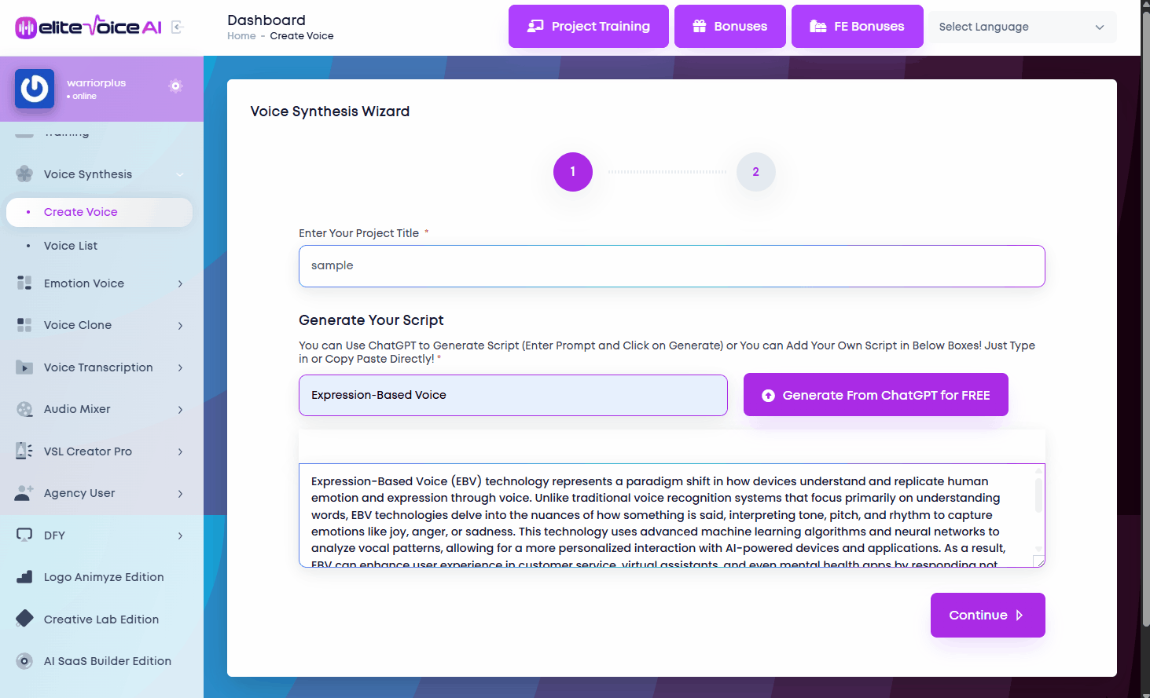Click the Audio Mixer sidebar icon
1150x698 pixels.
tap(24, 409)
